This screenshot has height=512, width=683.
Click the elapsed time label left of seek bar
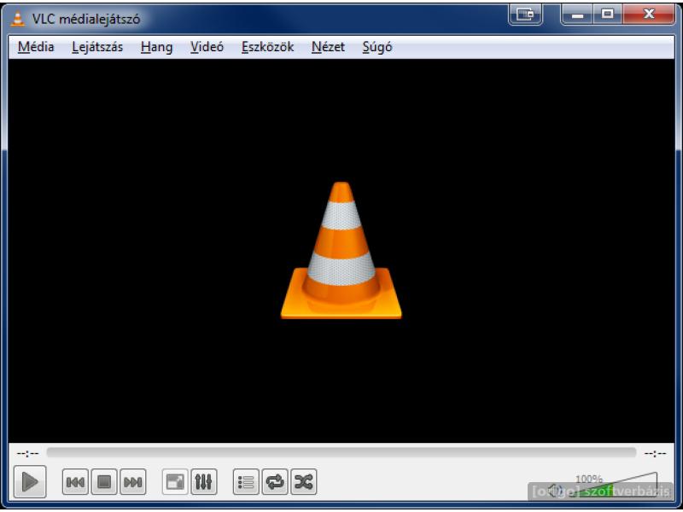(x=27, y=454)
